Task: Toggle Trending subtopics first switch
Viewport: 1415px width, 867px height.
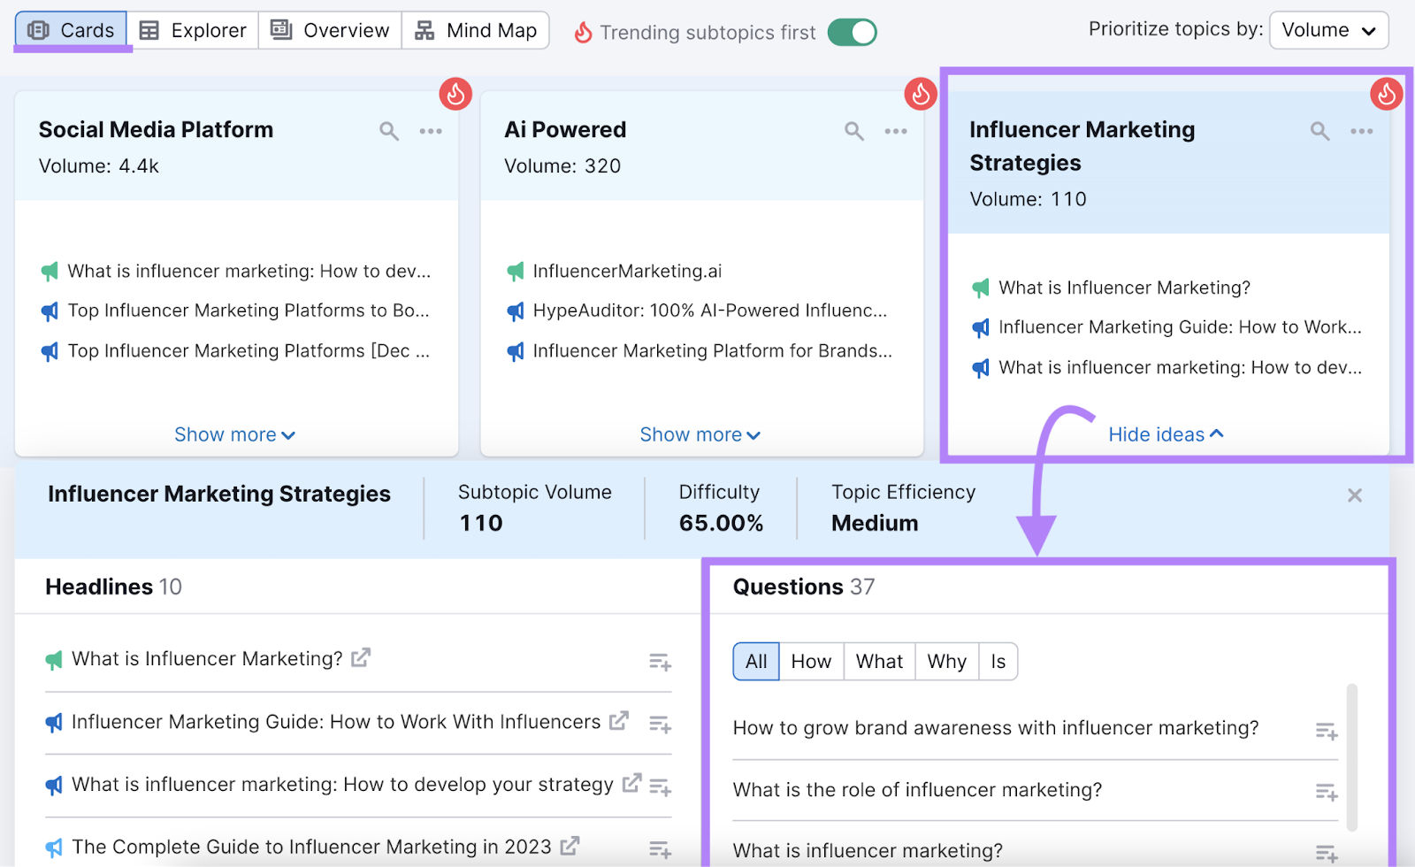Action: [852, 32]
